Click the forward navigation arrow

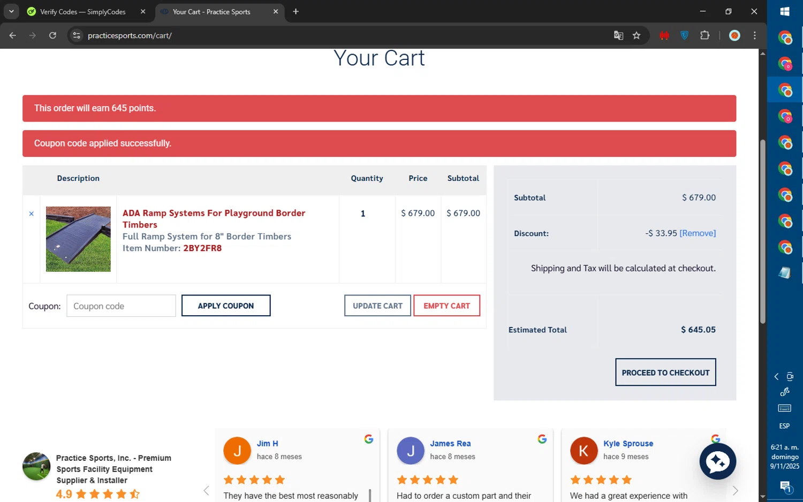click(33, 35)
